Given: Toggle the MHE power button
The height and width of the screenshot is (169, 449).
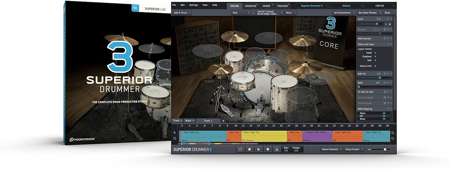Looking at the screenshot, I should point(385,83).
